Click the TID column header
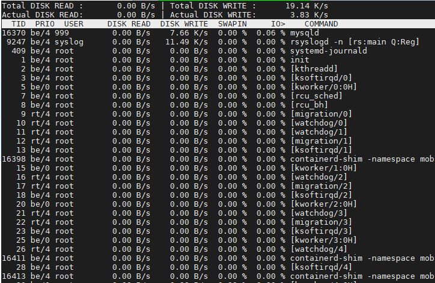The width and height of the screenshot is (435, 283). click(x=19, y=23)
